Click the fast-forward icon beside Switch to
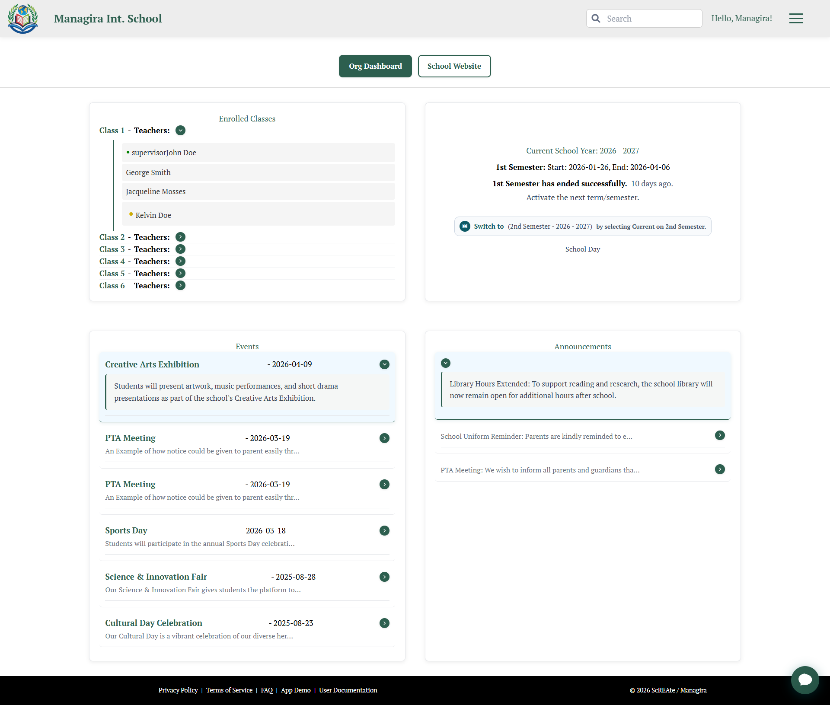 pos(465,226)
